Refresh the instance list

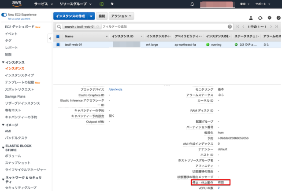(x=260, y=18)
